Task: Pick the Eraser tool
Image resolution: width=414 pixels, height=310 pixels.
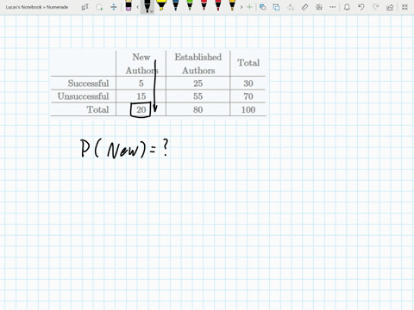Action: (x=129, y=6)
